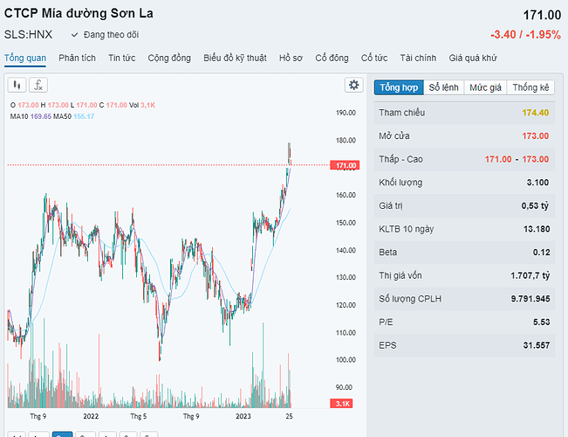Open chart settings gear

[353, 85]
